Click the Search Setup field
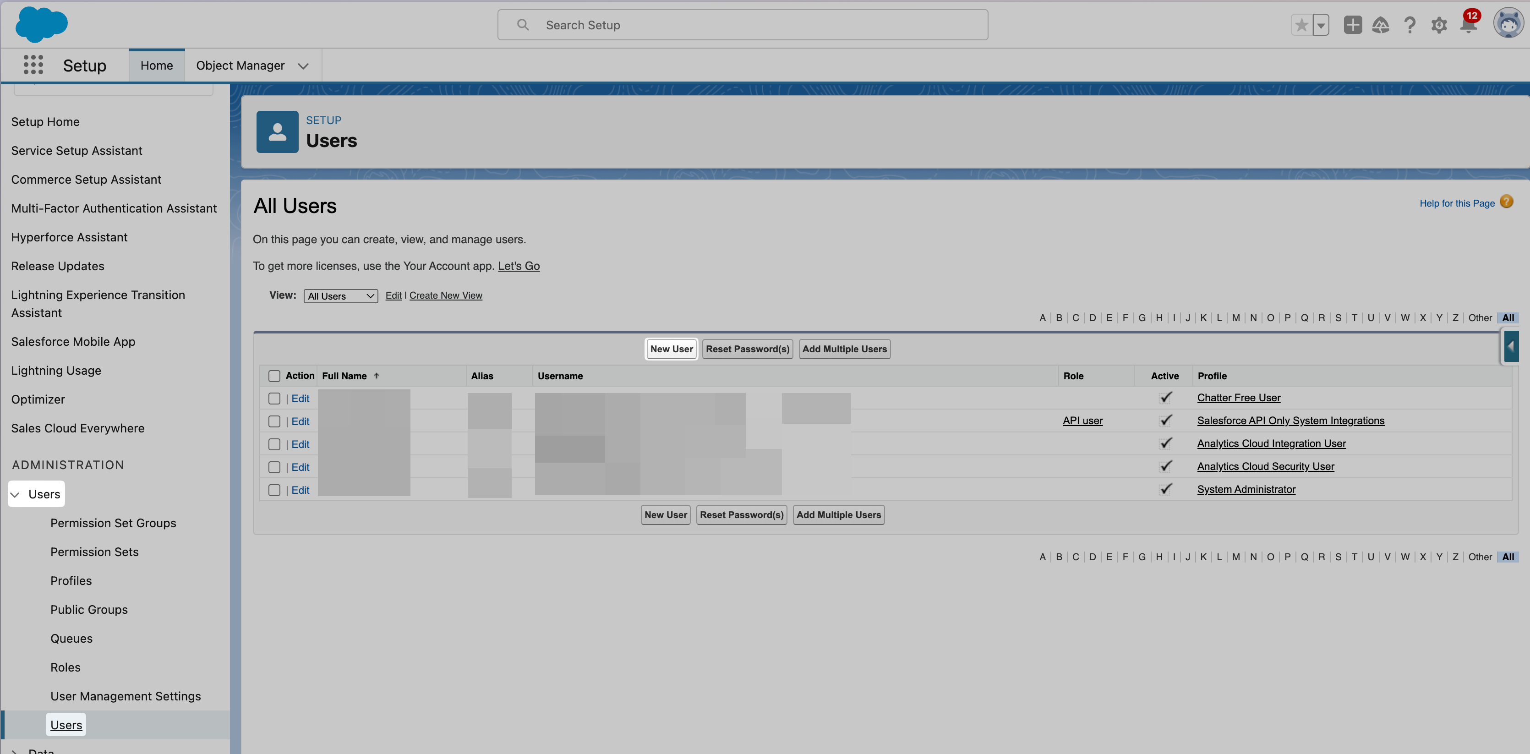Screen dimensions: 1530x754 click(743, 25)
